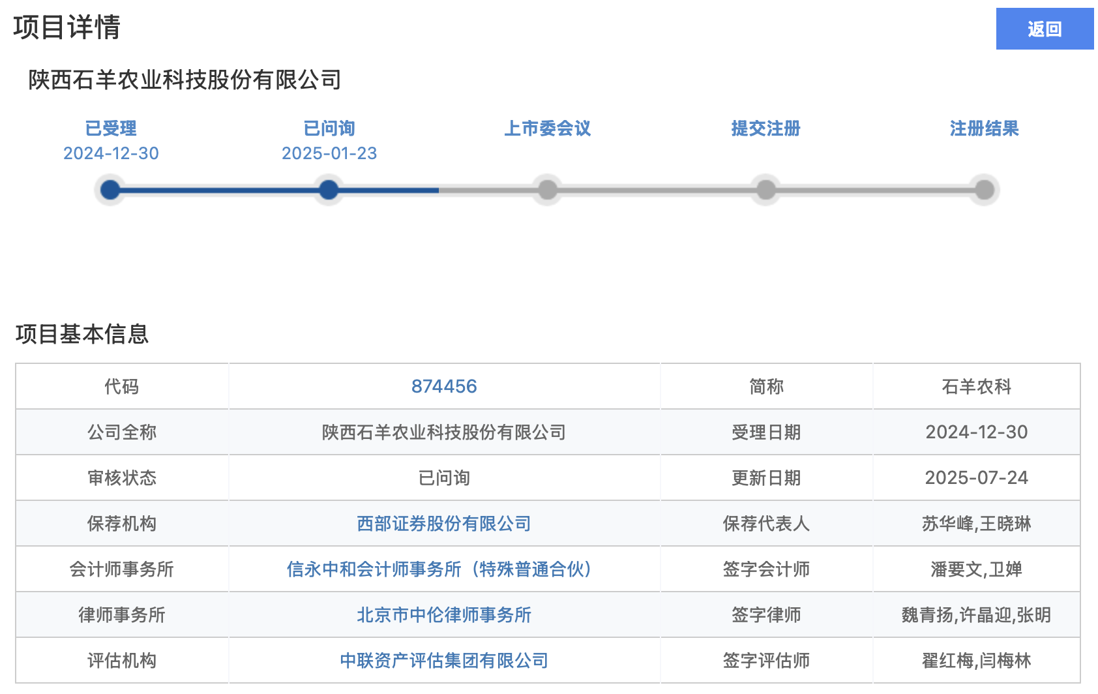Viewport: 1098px width, 694px height.
Task: Click the 返回 button to go back
Action: pos(1044,29)
